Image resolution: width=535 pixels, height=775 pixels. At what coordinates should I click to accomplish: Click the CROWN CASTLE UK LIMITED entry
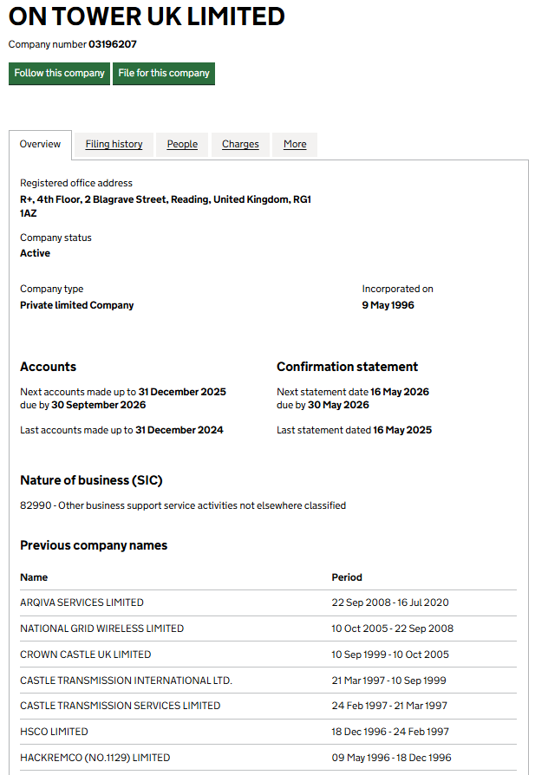click(x=86, y=655)
